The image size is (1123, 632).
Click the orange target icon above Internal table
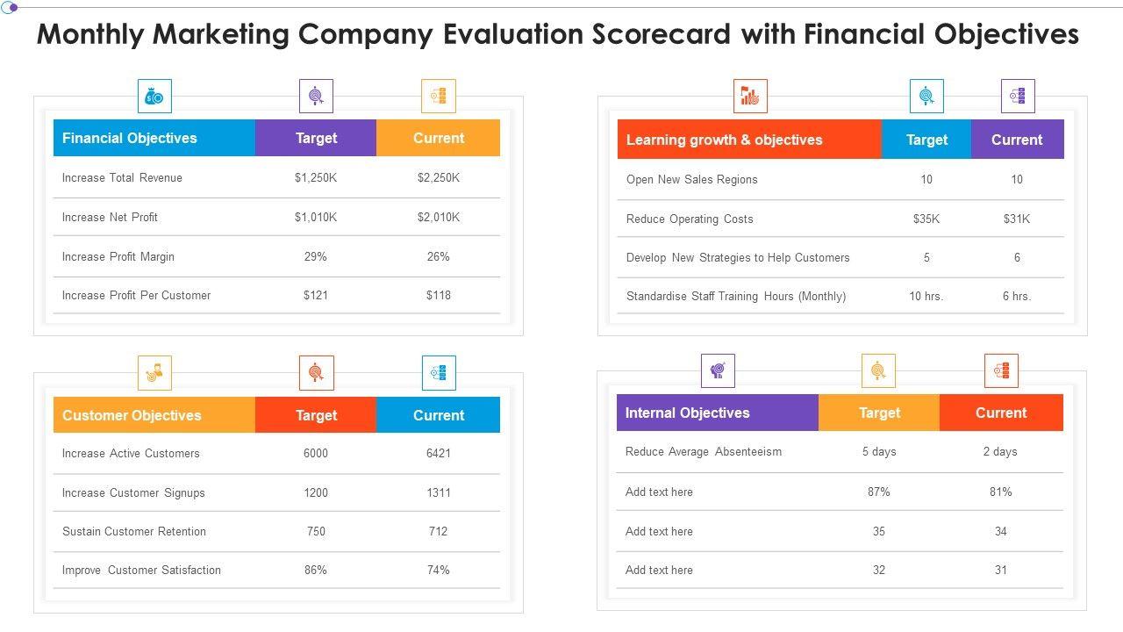(878, 371)
